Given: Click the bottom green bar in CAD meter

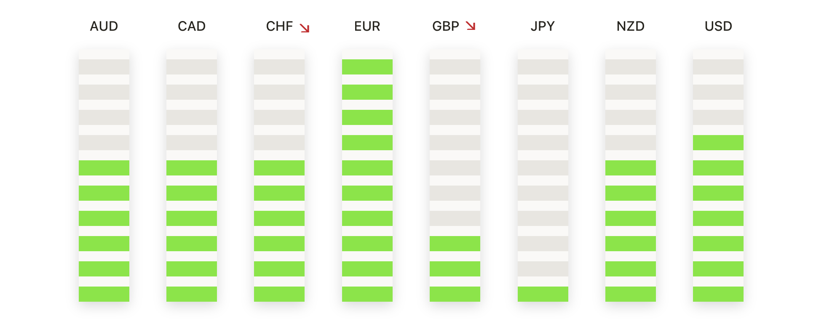Looking at the screenshot, I should pyautogui.click(x=192, y=294).
